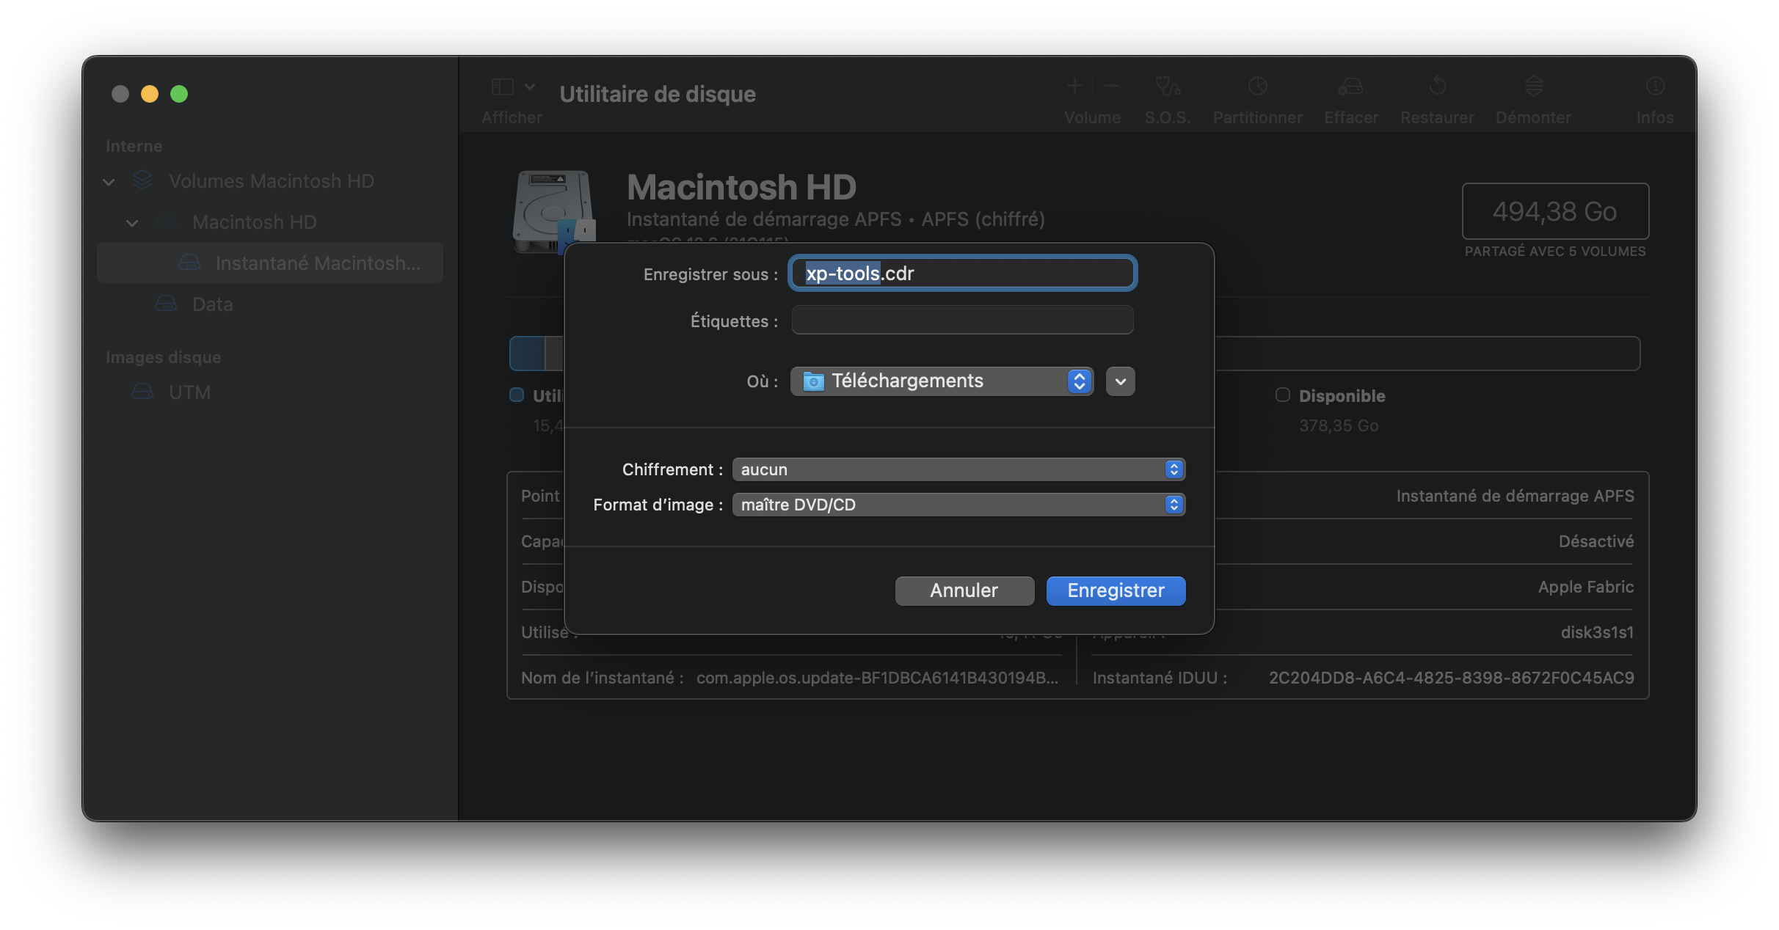
Task: Click the Démonter toolbar icon
Action: [1534, 87]
